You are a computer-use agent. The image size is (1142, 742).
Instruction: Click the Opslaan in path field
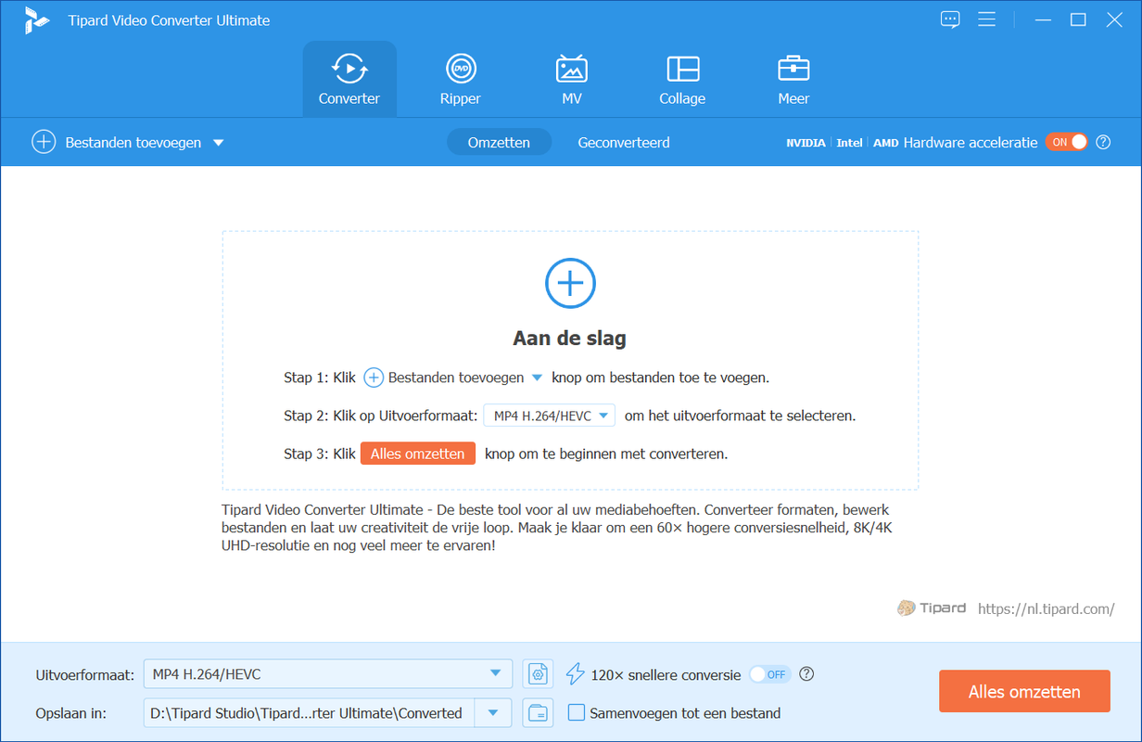click(x=310, y=713)
